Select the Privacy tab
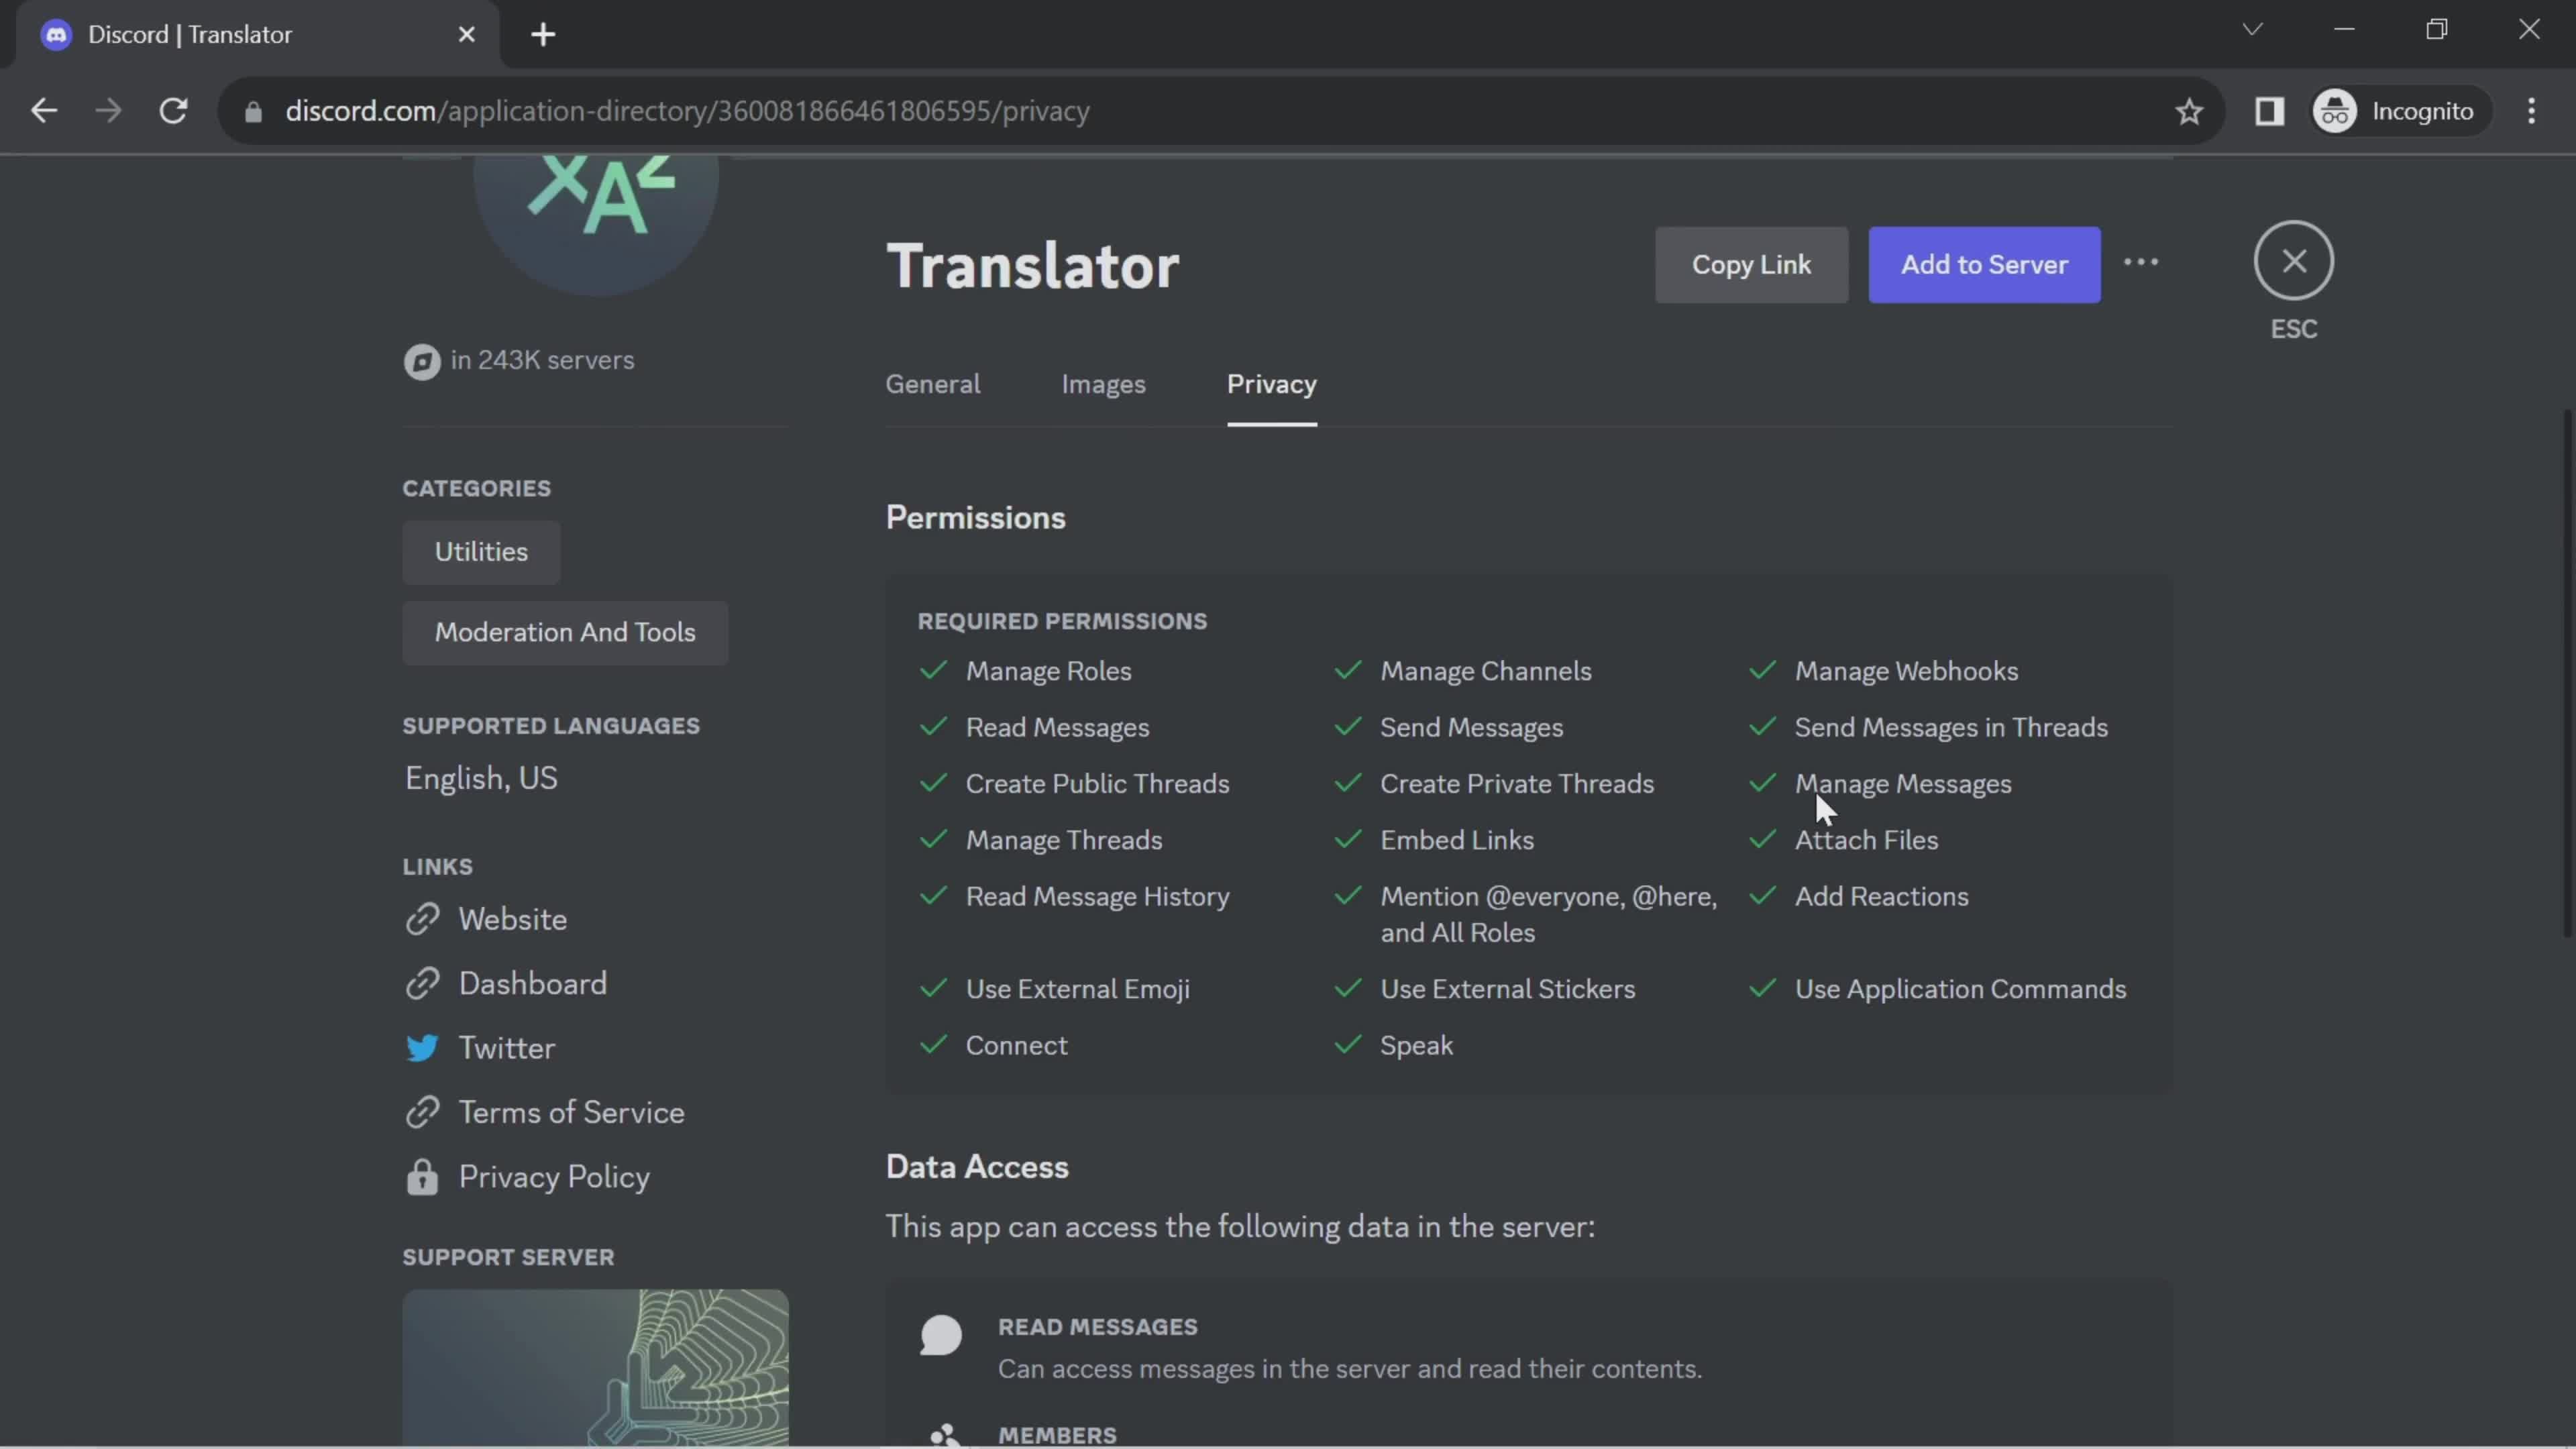The width and height of the screenshot is (2576, 1449). (x=1271, y=384)
